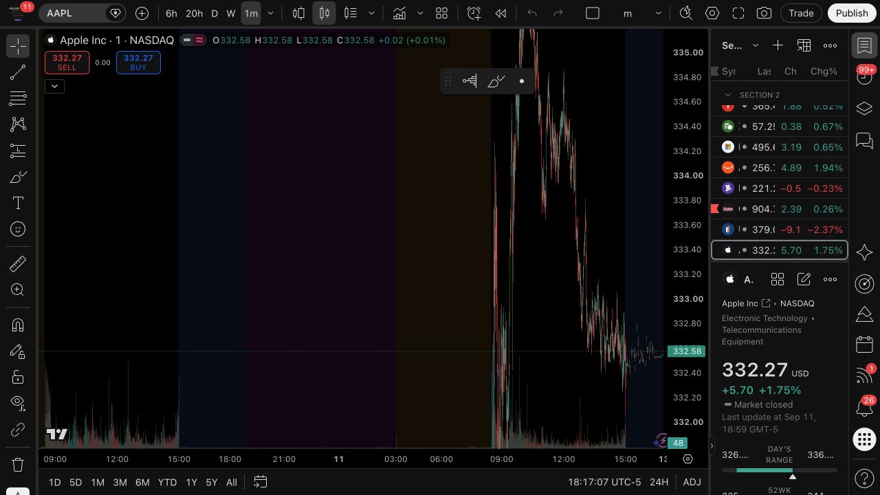This screenshot has width=880, height=495.
Task: Open chart settings hexagon icon in top toolbar
Action: pyautogui.click(x=712, y=13)
